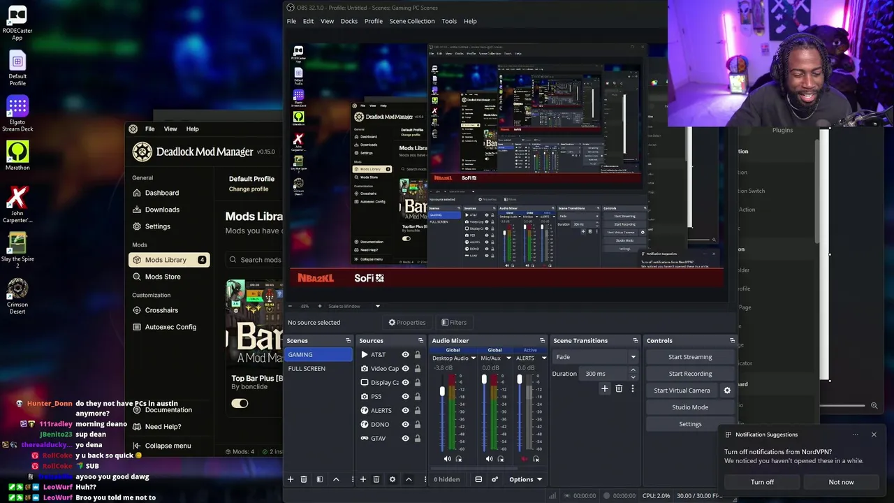Screen dimensions: 894x503
Task: Open the Fade transition dropdown
Action: [x=596, y=357]
